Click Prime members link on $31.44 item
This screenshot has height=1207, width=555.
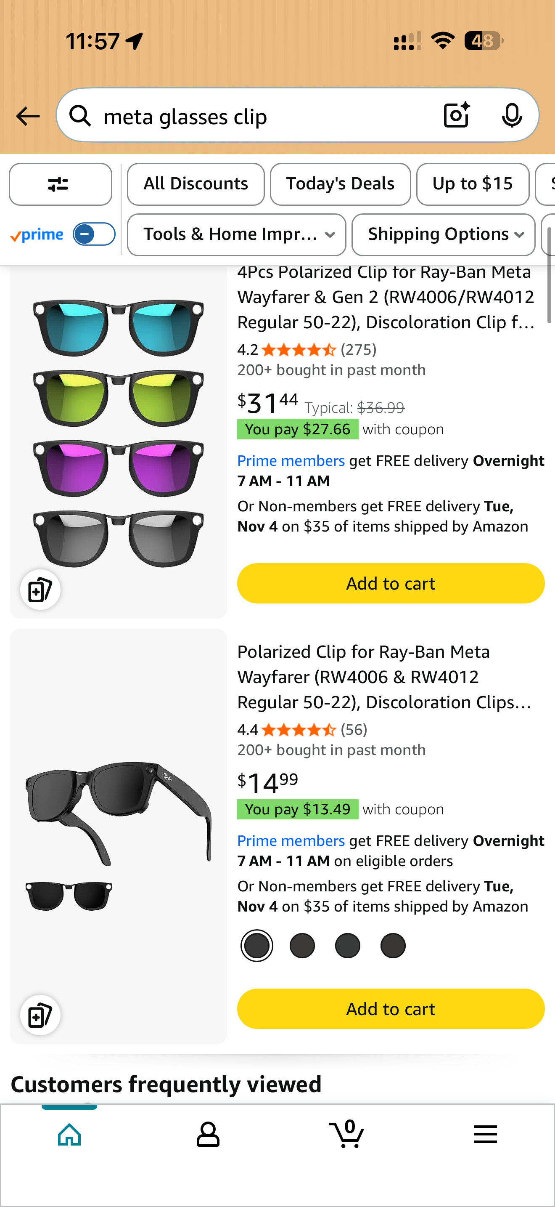pos(291,461)
